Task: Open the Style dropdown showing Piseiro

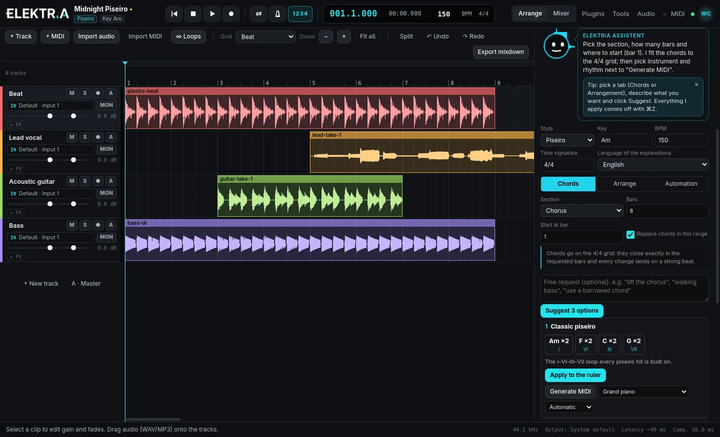Action: point(567,140)
